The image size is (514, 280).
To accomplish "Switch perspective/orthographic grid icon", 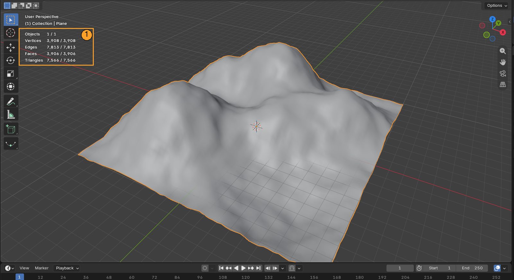I will click(503, 84).
